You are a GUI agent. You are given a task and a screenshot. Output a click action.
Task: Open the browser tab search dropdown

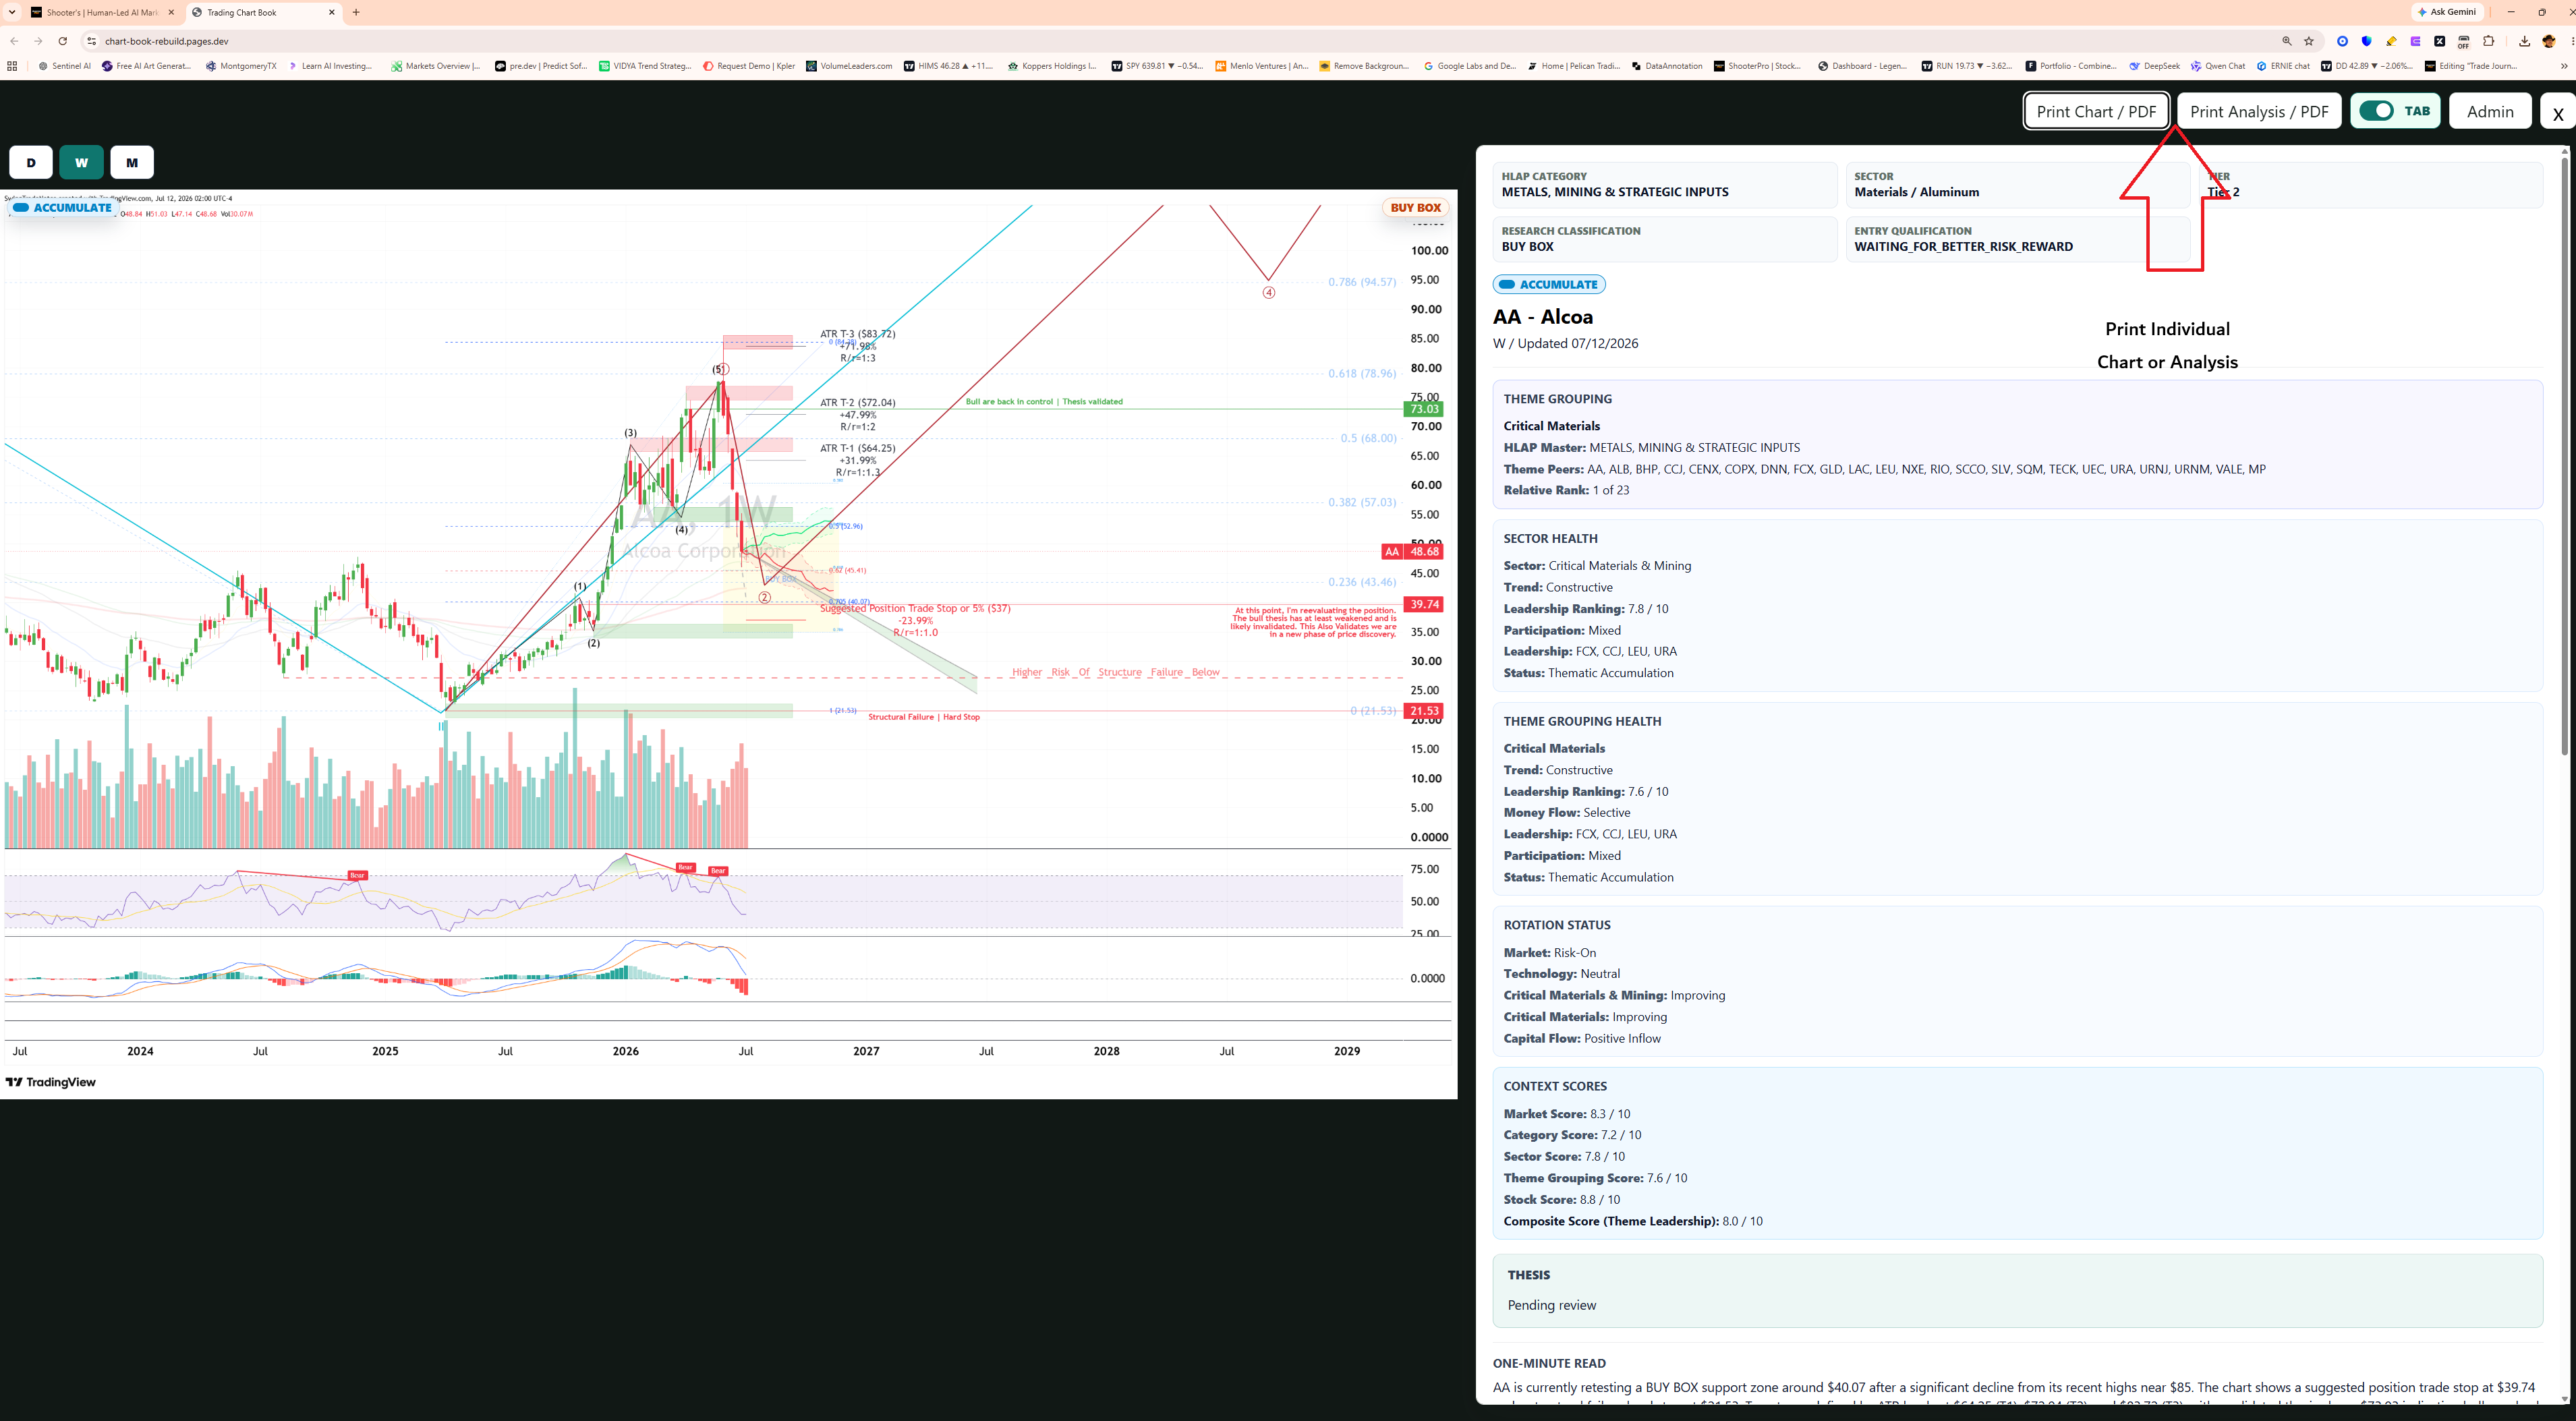coord(12,12)
